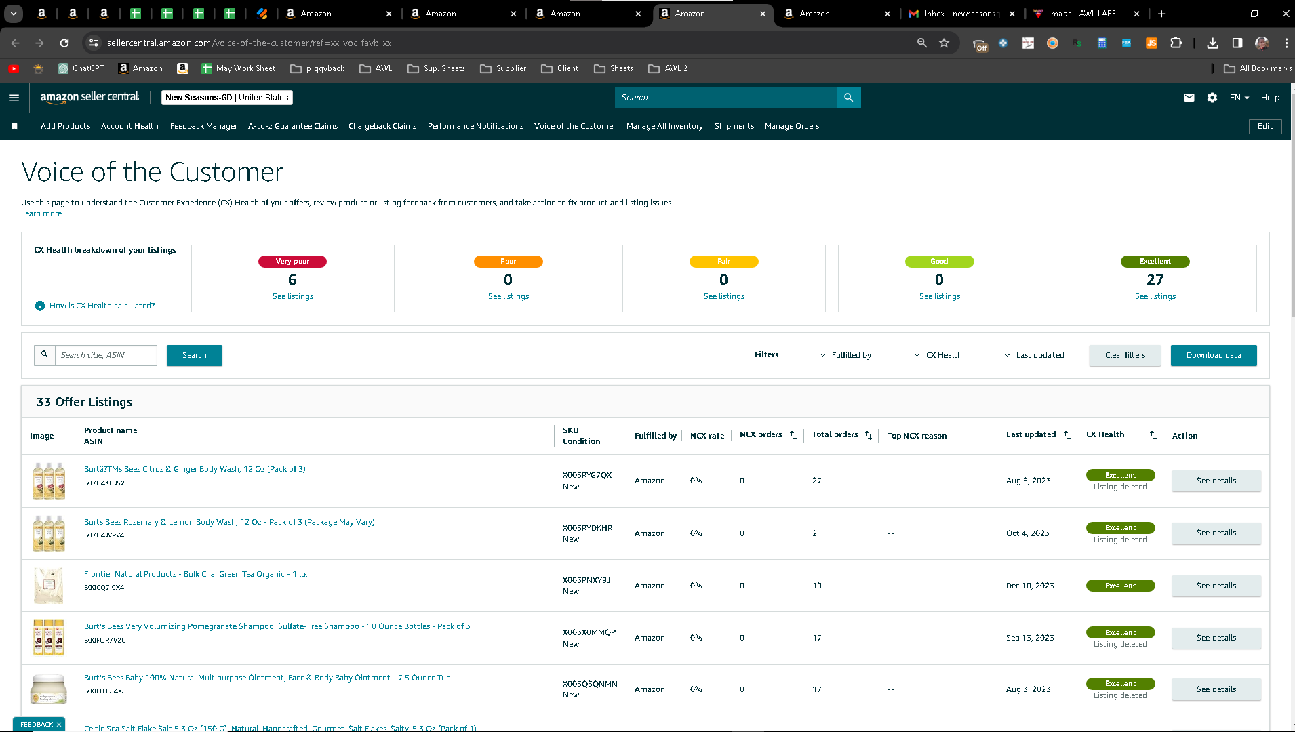
Task: Click the Search title, ASIN input field
Action: pyautogui.click(x=106, y=355)
